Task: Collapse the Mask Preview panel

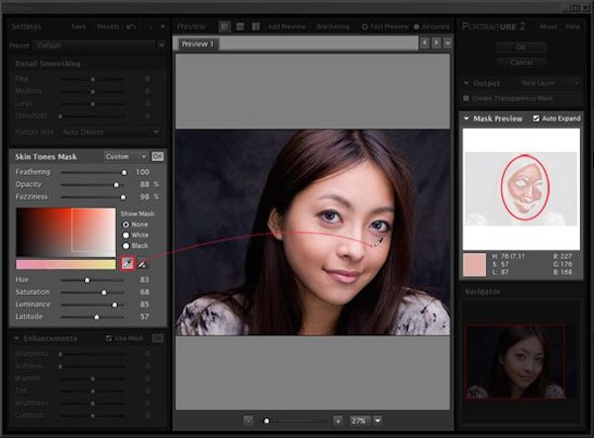Action: pos(466,119)
